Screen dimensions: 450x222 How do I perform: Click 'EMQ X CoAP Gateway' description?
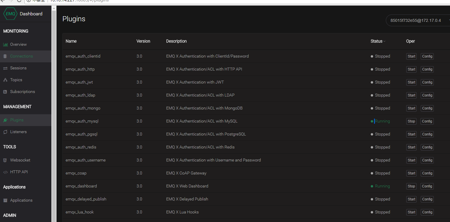[x=186, y=173]
